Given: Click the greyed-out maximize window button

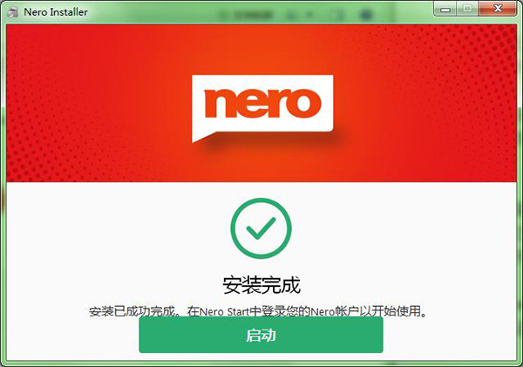Looking at the screenshot, I should point(467,9).
